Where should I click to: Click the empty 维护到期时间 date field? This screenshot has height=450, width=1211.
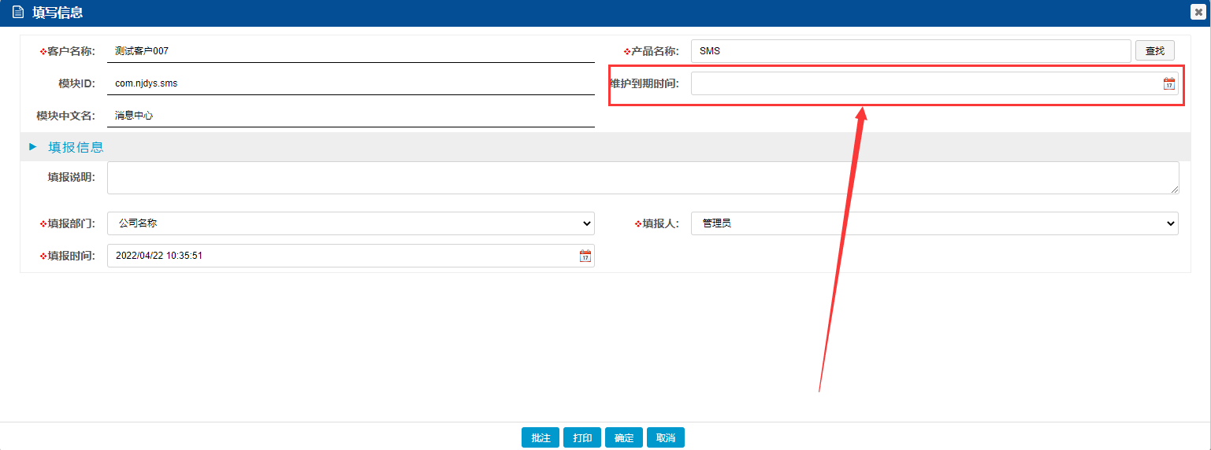click(x=922, y=83)
